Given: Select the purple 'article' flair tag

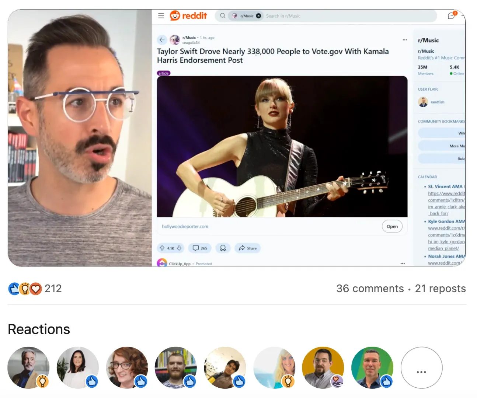Looking at the screenshot, I should click(164, 73).
